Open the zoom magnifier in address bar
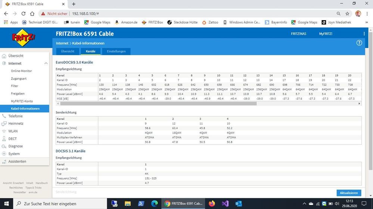 click(339, 13)
